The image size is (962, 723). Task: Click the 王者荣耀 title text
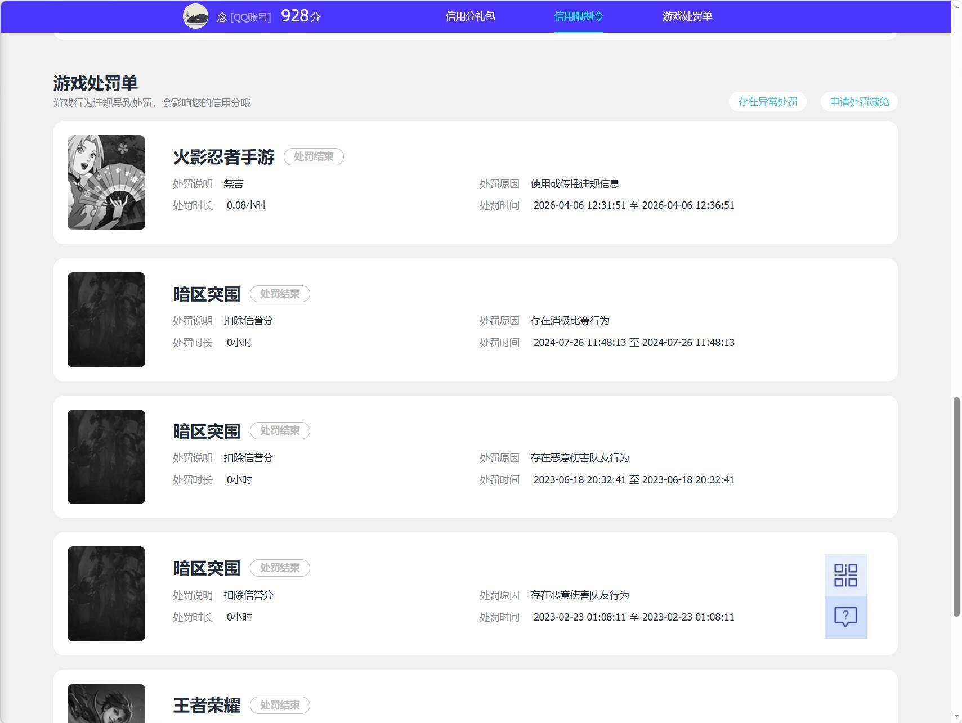pyautogui.click(x=207, y=705)
